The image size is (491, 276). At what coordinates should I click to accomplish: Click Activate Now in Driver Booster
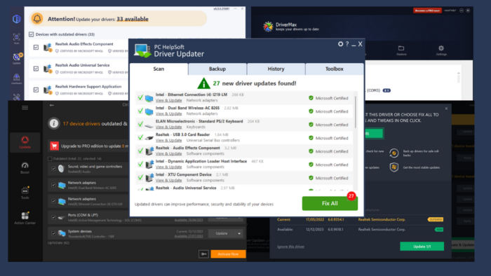(228, 254)
